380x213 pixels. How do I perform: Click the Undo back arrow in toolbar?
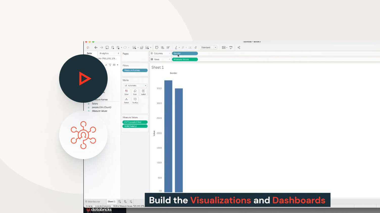96,48
